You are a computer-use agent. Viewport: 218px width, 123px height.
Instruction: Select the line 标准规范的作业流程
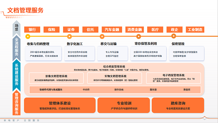tap(77, 56)
